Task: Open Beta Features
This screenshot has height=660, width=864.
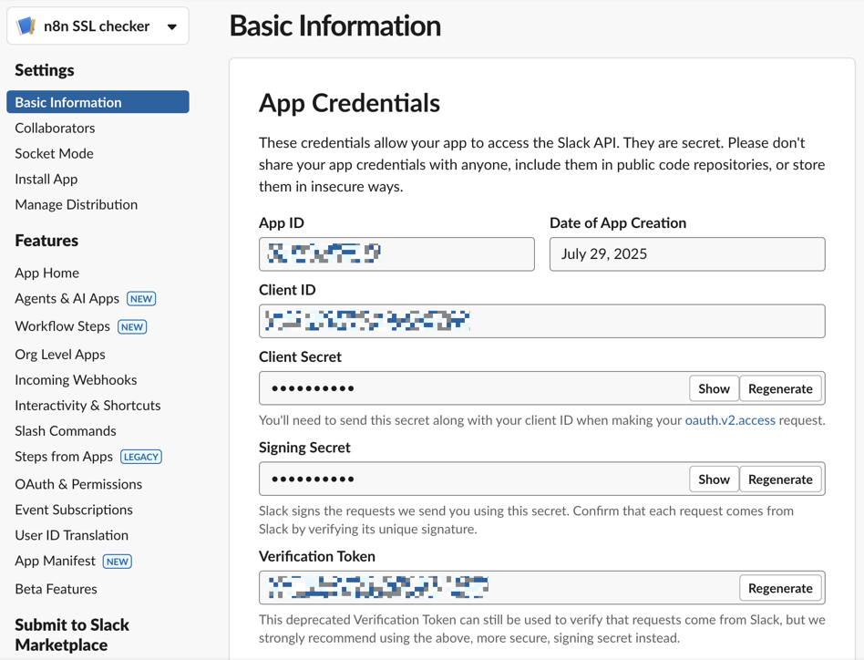Action: pos(56,589)
